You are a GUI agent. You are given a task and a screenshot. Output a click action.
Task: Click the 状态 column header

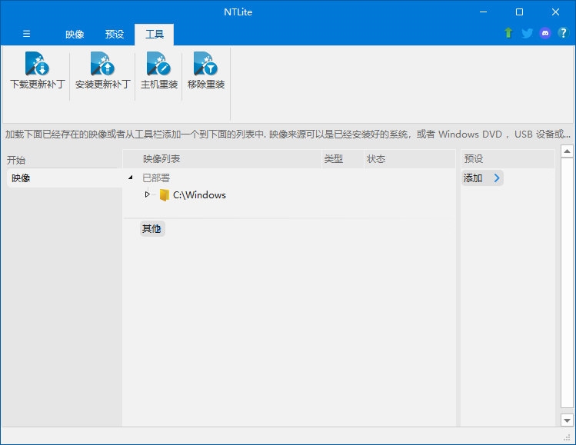(x=410, y=159)
